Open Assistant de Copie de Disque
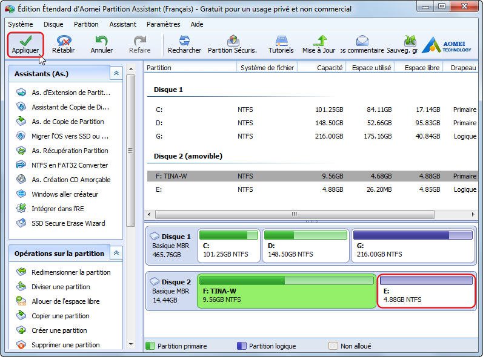Viewport: 483px width, 357px height. (62, 107)
